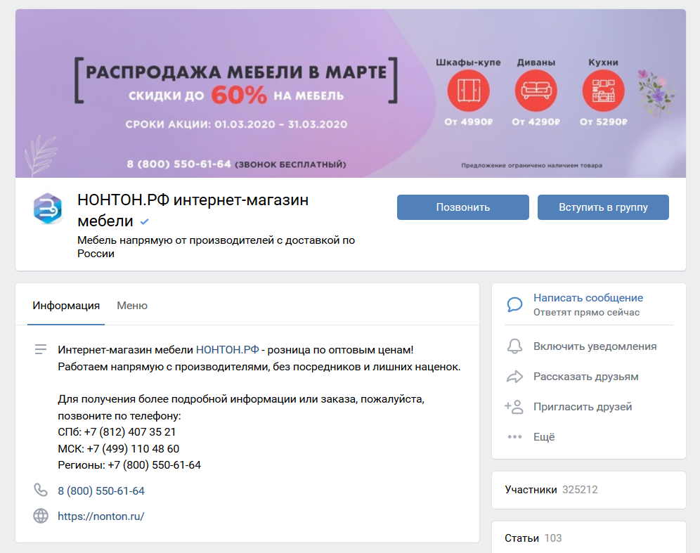Switch to the Меню tab
The height and width of the screenshot is (553, 700).
coord(132,305)
